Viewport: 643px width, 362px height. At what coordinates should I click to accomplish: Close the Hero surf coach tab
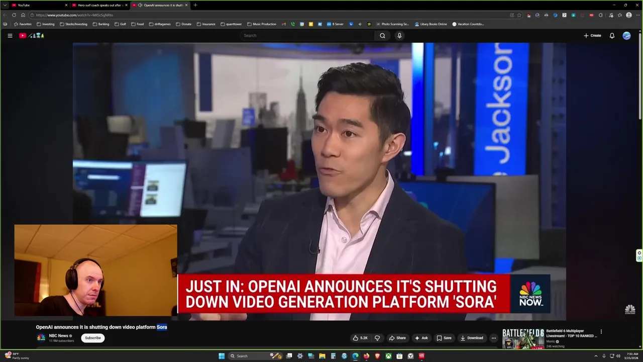(127, 5)
